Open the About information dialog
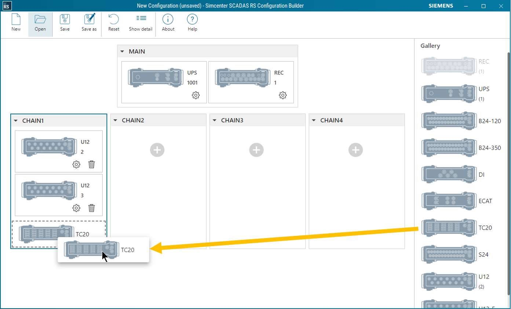The height and width of the screenshot is (309, 511). point(168,23)
